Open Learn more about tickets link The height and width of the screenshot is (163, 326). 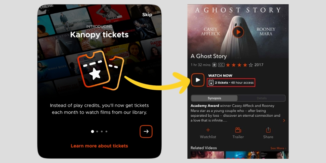[x=99, y=146]
